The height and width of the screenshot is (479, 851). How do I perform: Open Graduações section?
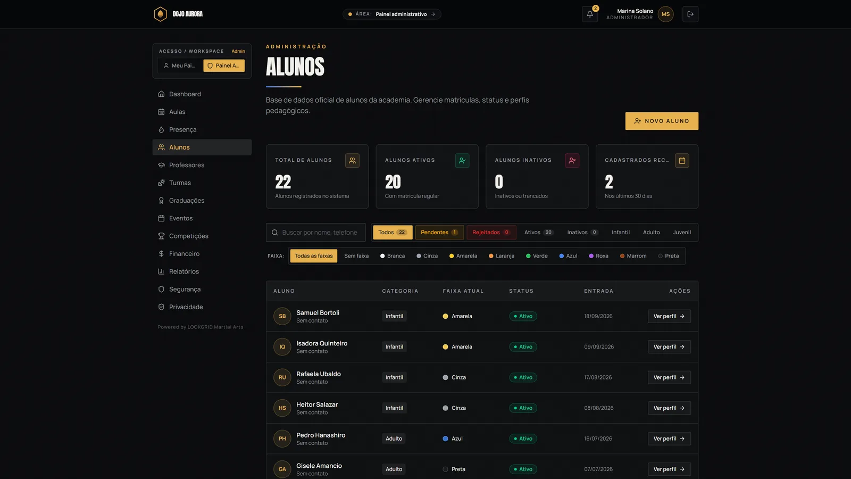point(202,201)
